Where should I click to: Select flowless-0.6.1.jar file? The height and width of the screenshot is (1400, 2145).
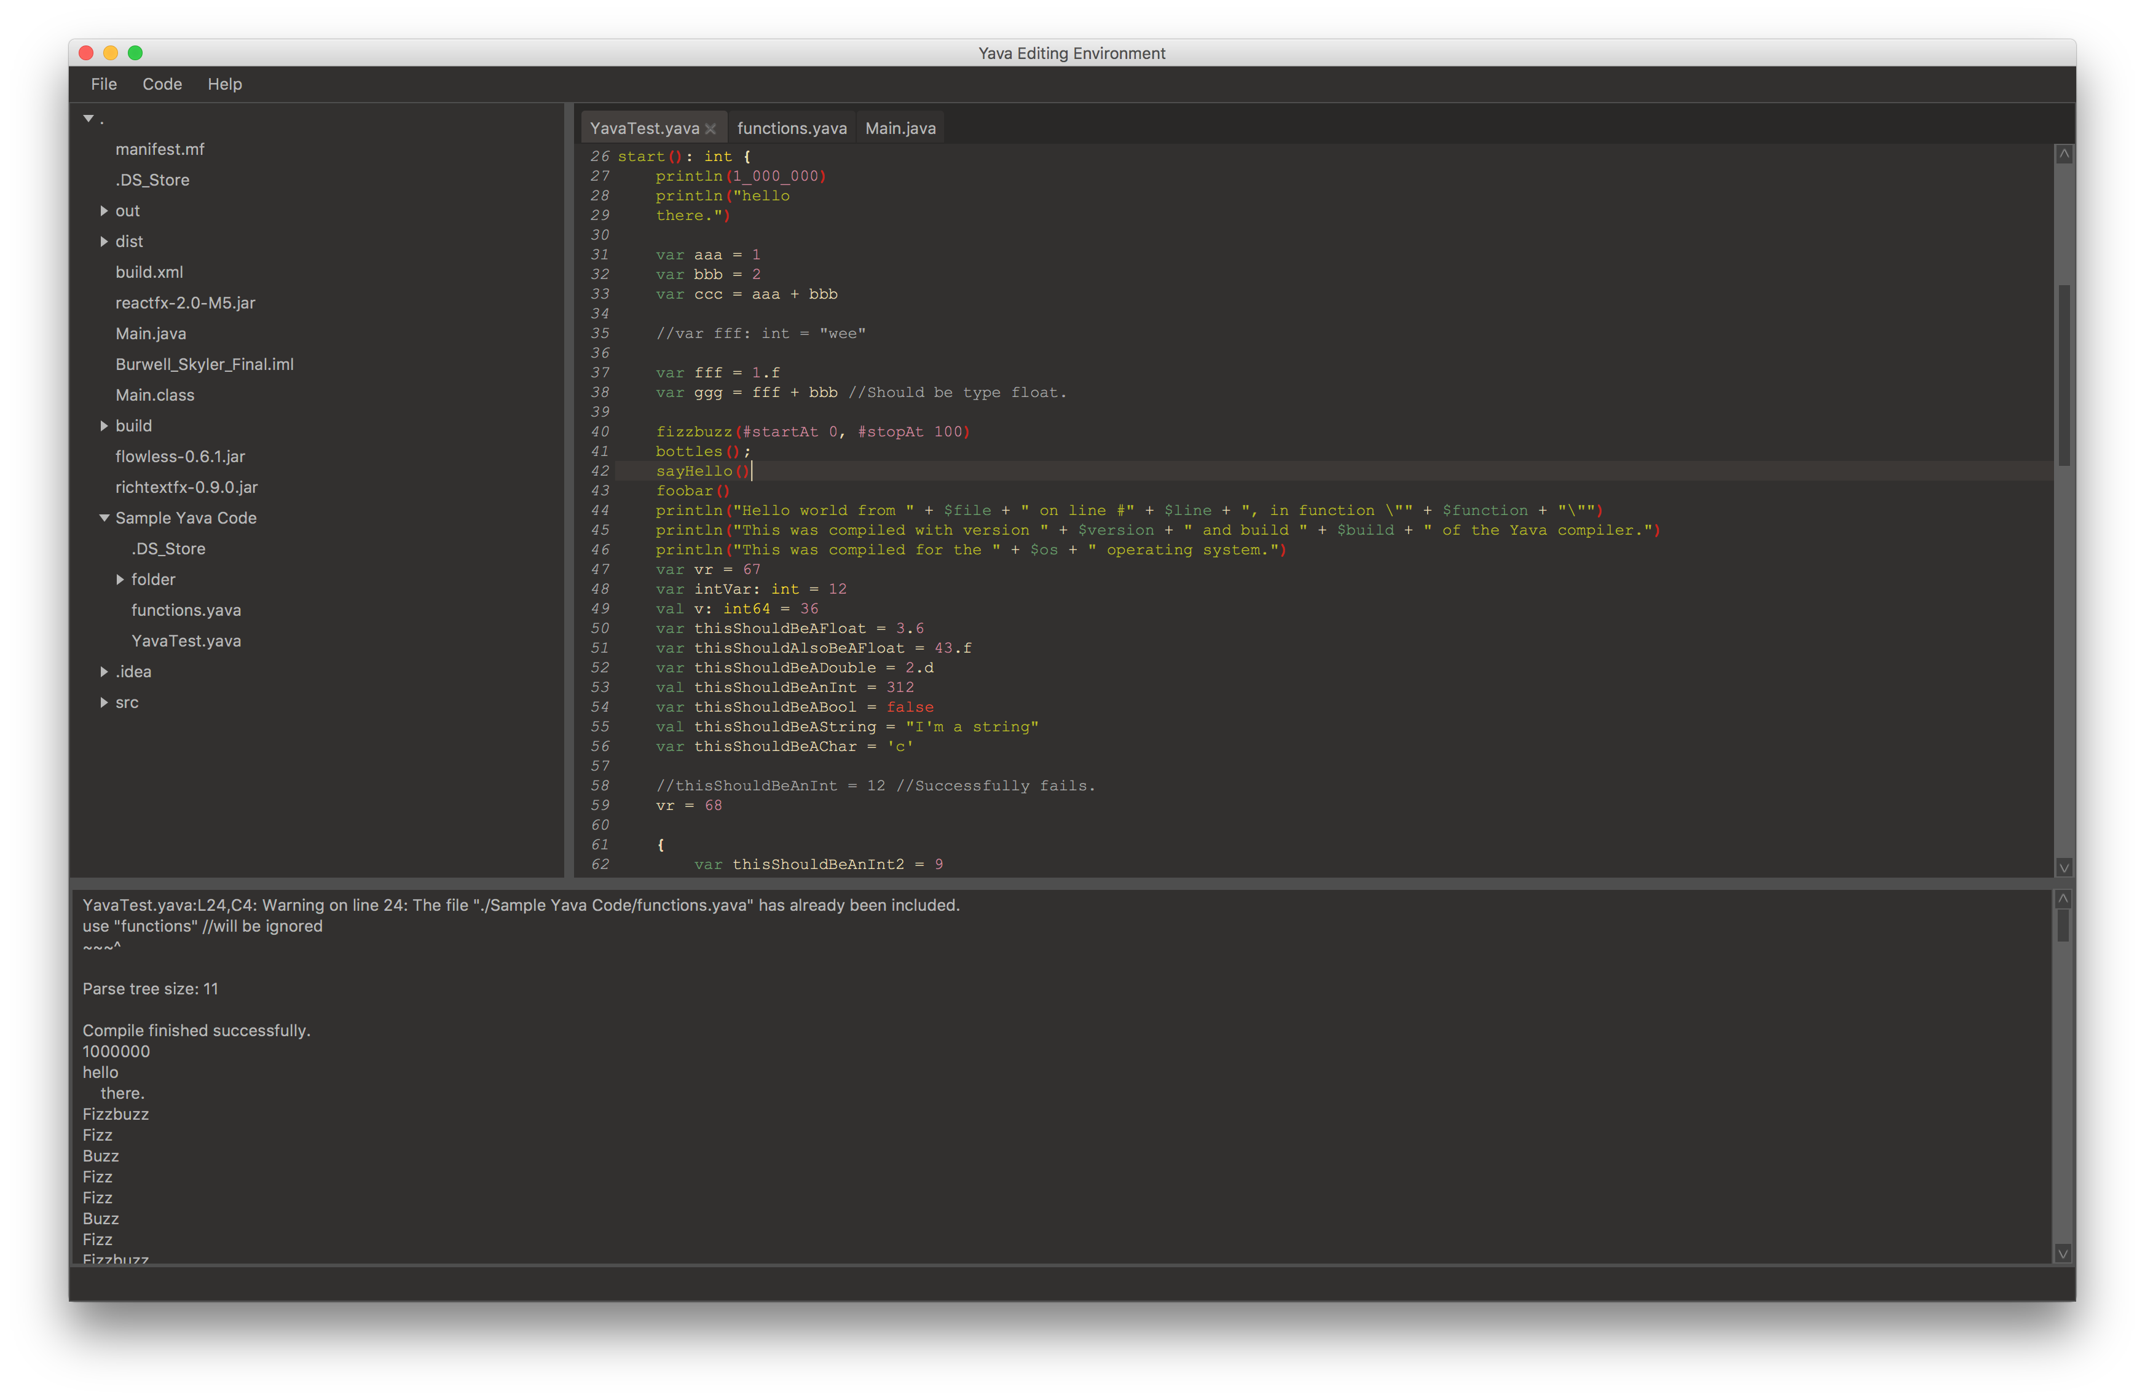pos(180,456)
